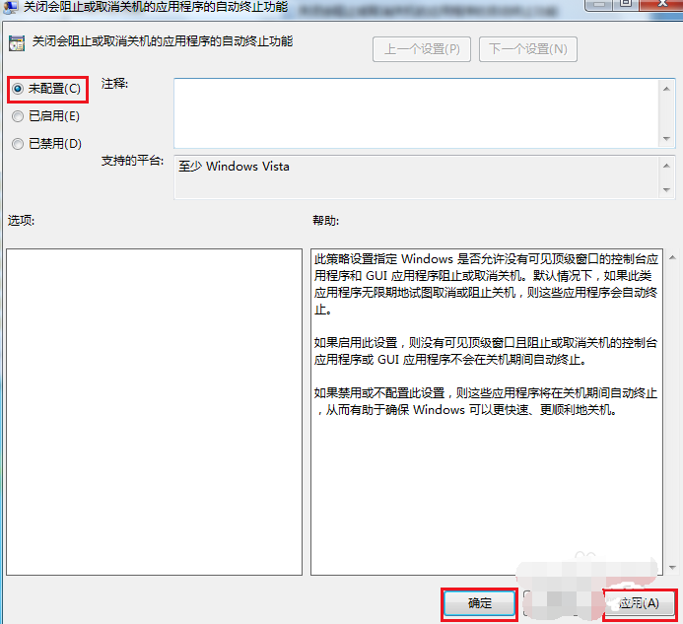Click the 支持的平台 label
This screenshot has width=683, height=624.
click(132, 161)
